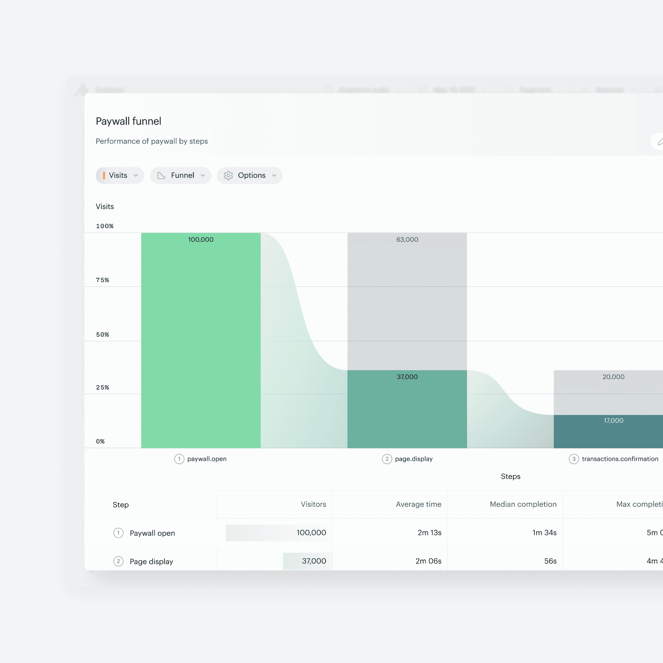Click step 1 circle beside paywall.open
The image size is (663, 663).
click(179, 459)
